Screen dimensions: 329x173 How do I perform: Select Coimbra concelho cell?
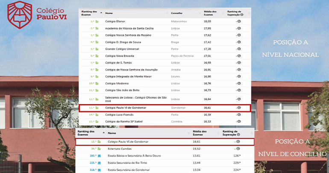[x=176, y=122]
